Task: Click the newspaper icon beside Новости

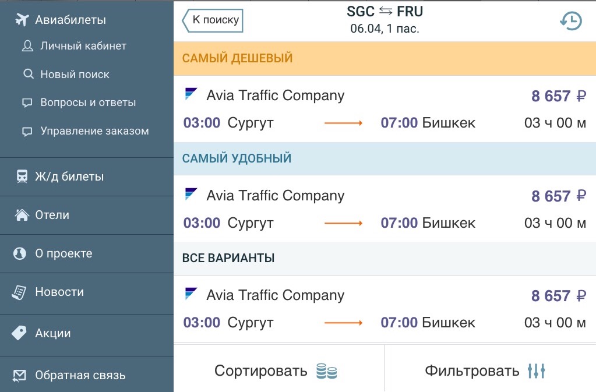Action: point(20,292)
